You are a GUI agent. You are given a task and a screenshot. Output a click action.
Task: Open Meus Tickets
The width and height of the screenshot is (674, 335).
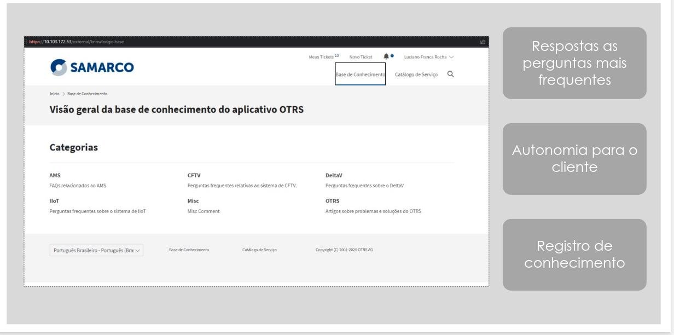(x=323, y=57)
